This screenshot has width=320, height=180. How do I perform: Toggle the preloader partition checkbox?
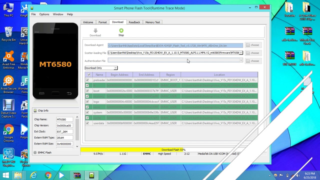coord(87,80)
